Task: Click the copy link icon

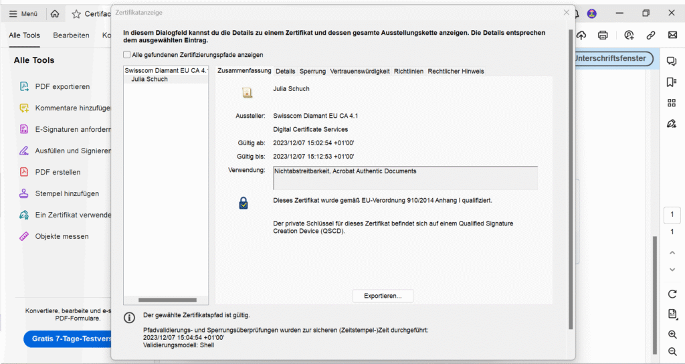Action: click(x=650, y=35)
